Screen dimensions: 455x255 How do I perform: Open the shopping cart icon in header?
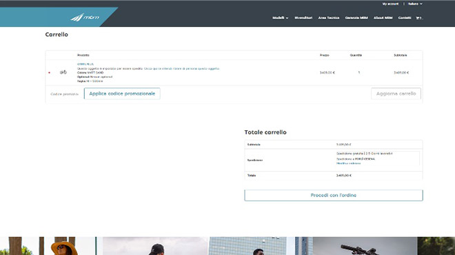(419, 18)
